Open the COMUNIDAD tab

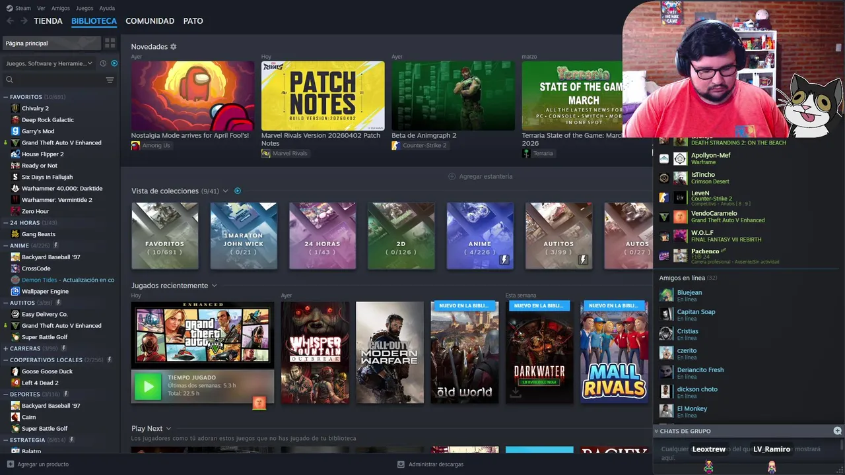click(150, 21)
